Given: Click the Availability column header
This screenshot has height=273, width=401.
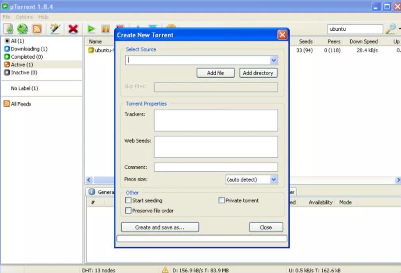Looking at the screenshot, I should 320,202.
